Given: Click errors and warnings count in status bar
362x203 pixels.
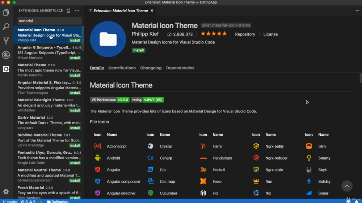Looking at the screenshot, I should (28, 202).
